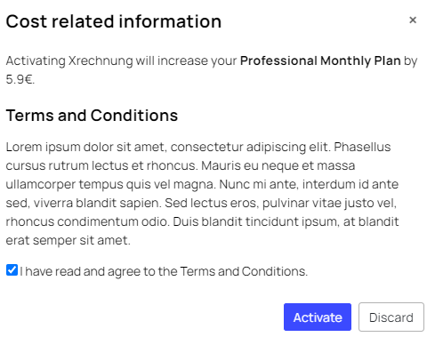Click the bold 'Professional Monthly Plan' text

point(320,60)
